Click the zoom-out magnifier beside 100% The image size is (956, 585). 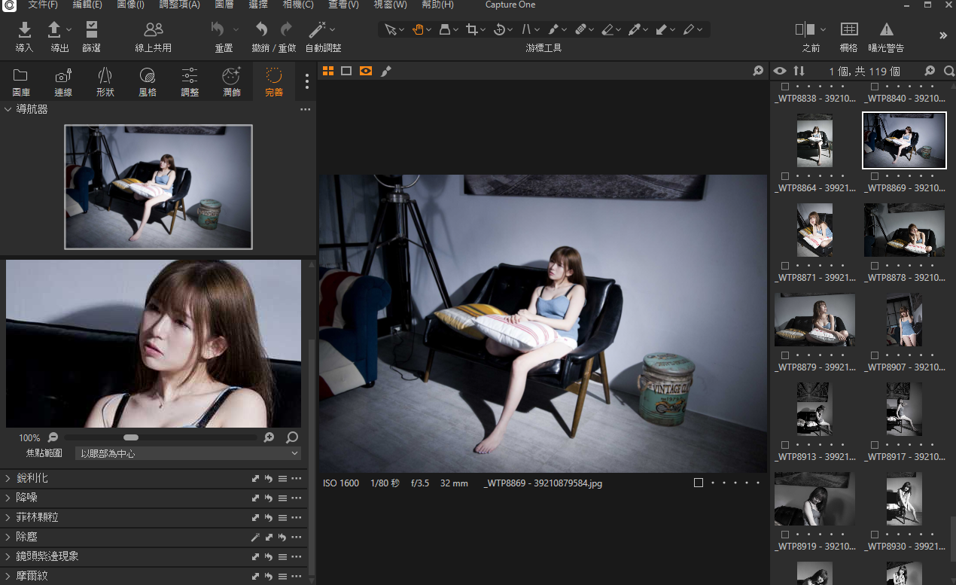click(53, 437)
